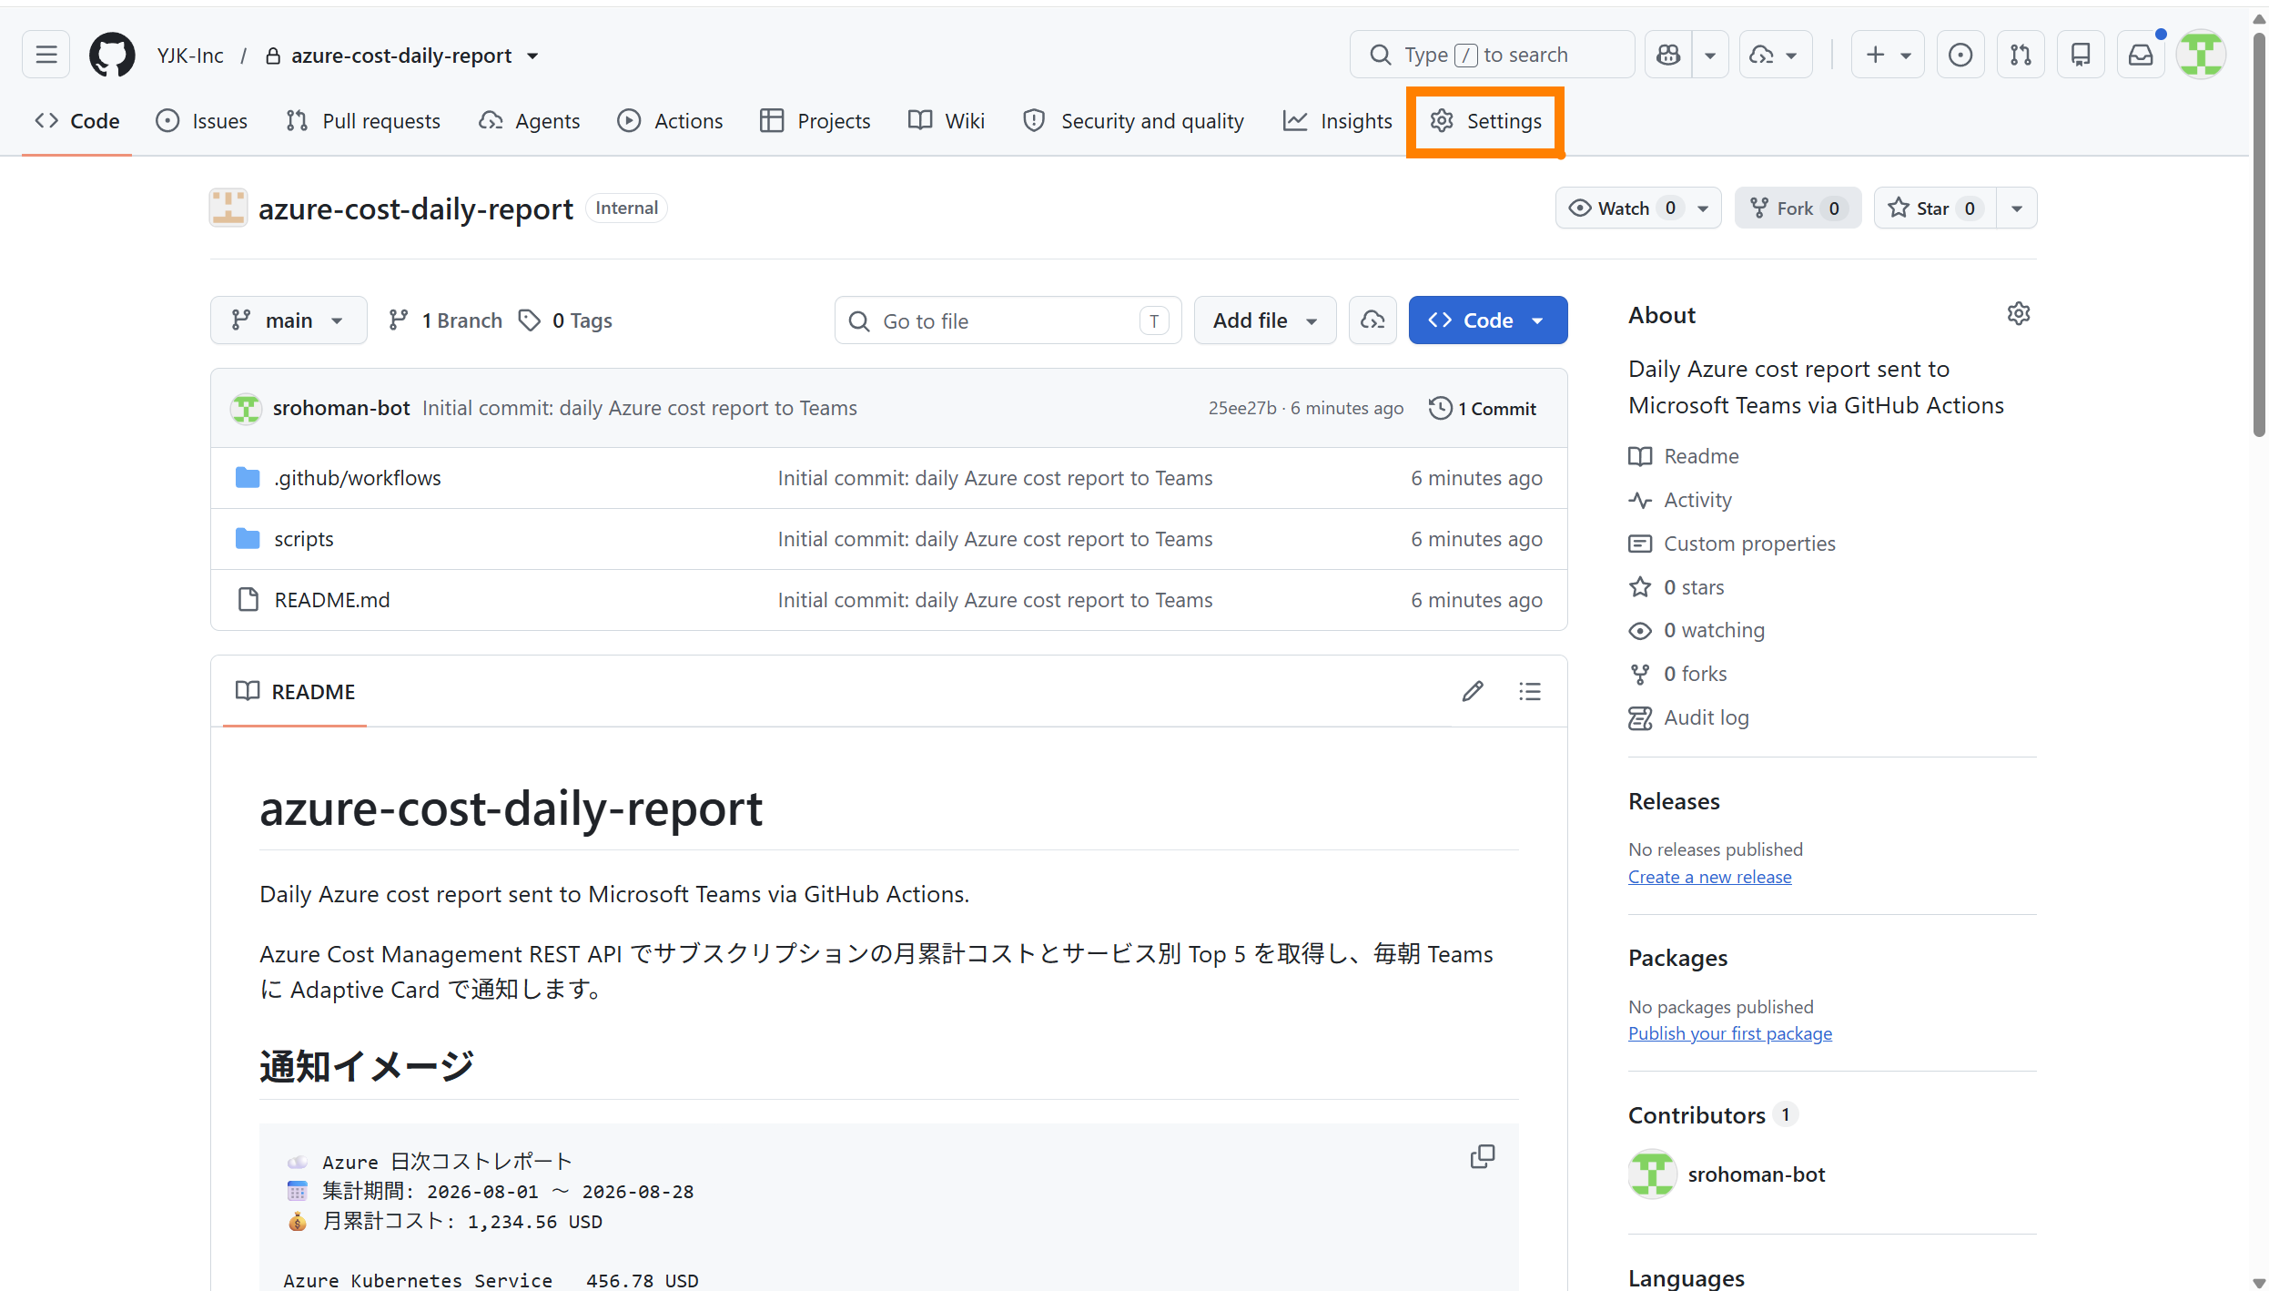Open the Actions tab

(670, 121)
